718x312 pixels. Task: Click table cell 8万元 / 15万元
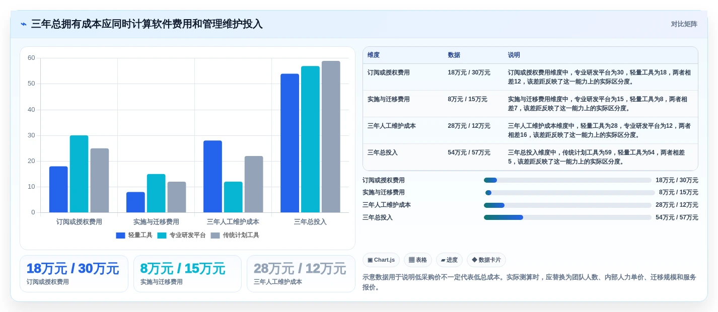467,99
